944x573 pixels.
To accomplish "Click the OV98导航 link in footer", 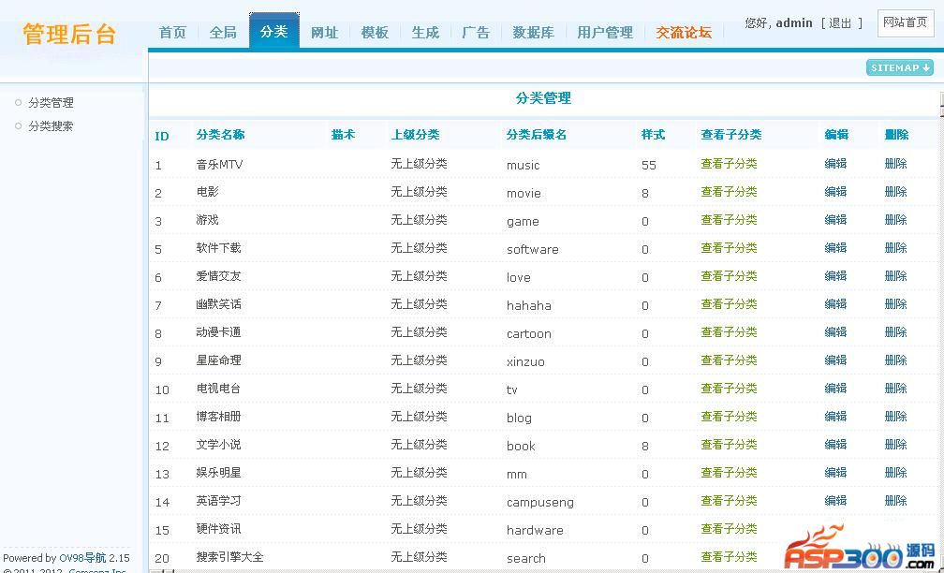I will pyautogui.click(x=82, y=558).
